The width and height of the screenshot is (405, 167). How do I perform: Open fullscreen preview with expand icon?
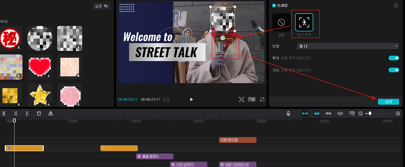262,99
